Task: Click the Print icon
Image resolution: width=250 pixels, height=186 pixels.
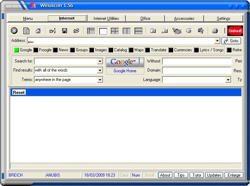Action: coord(215,31)
